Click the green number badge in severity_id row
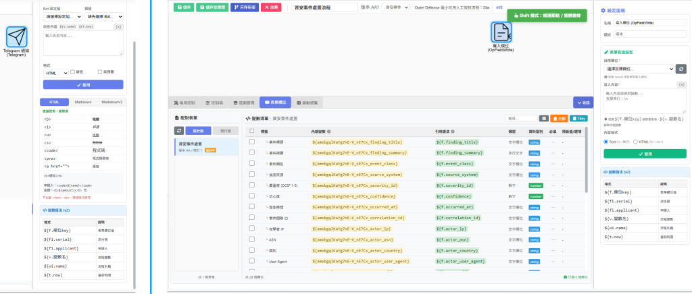Viewport: 692px width, 294px height. click(536, 185)
